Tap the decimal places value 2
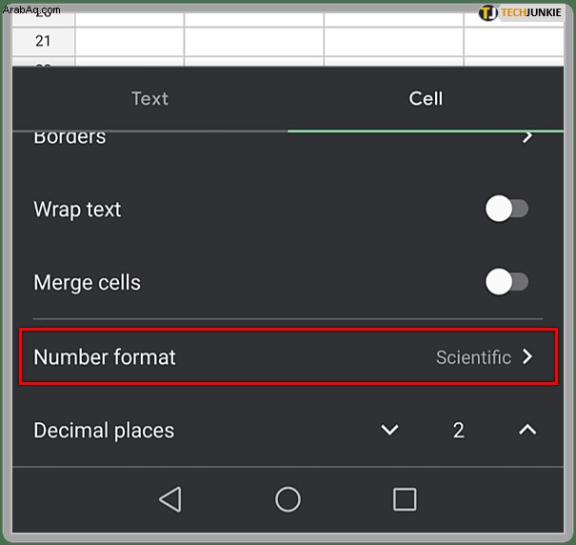The image size is (576, 545). point(459,430)
